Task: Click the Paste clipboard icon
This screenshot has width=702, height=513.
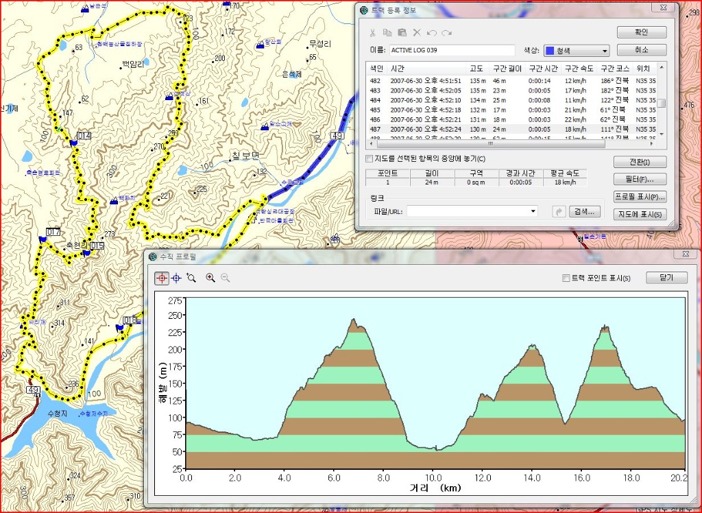Action: pos(402,33)
